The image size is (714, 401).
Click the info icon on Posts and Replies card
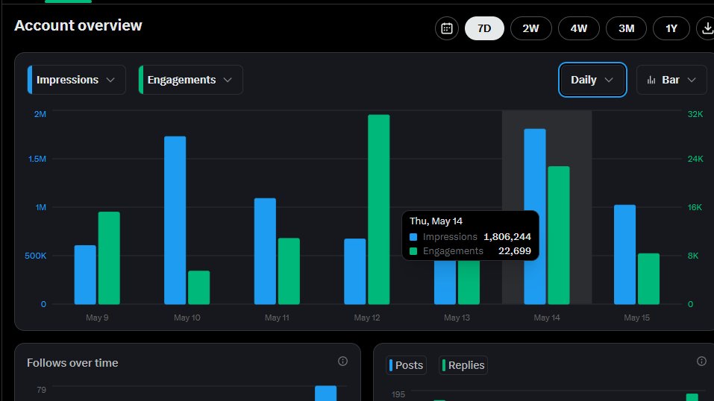701,361
